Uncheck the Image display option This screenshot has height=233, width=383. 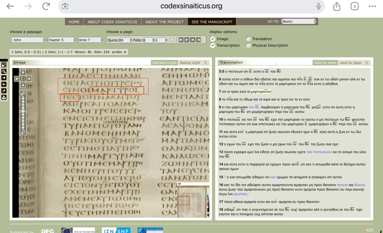[213, 39]
